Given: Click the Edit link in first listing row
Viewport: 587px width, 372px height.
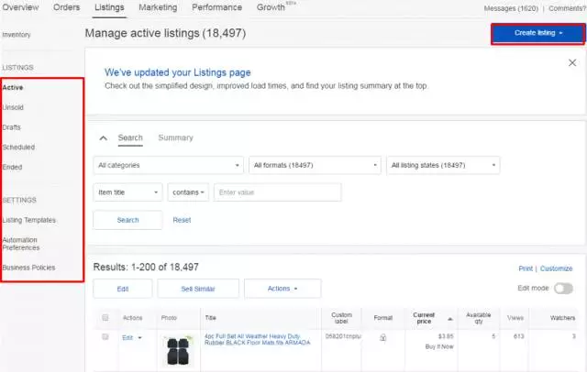Looking at the screenshot, I should [127, 337].
